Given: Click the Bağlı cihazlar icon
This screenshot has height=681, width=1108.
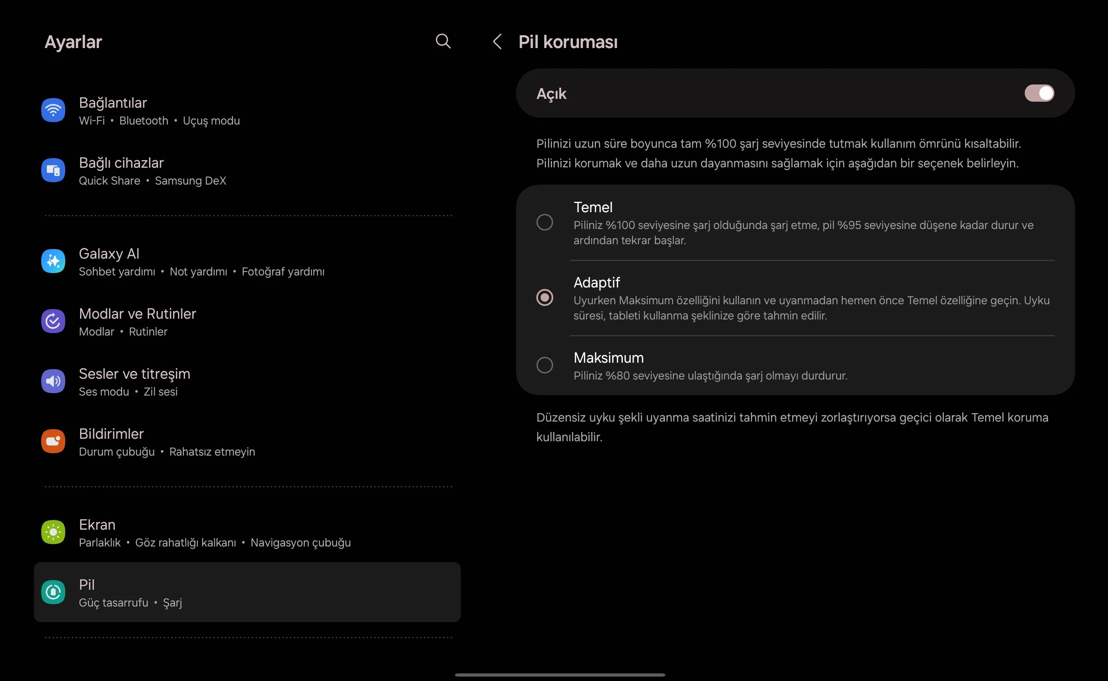Looking at the screenshot, I should coord(53,170).
